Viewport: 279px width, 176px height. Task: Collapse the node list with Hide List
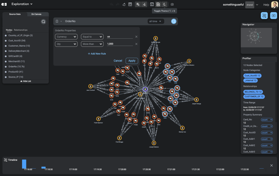(x=25, y=81)
